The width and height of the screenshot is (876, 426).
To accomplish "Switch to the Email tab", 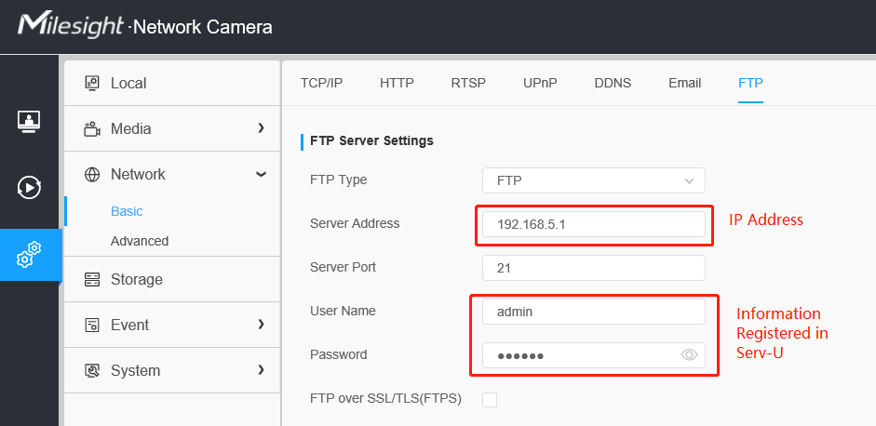I will pyautogui.click(x=684, y=83).
